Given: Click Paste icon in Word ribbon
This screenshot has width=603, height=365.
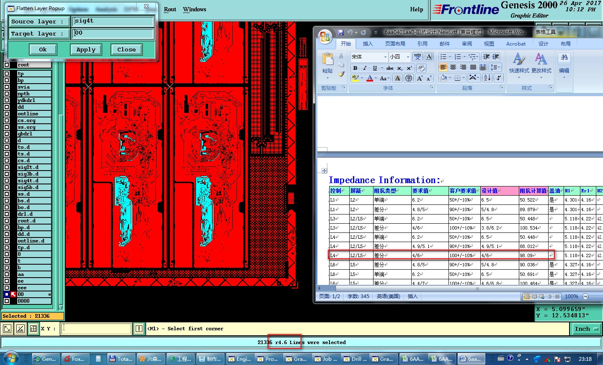Looking at the screenshot, I should click(x=327, y=59).
